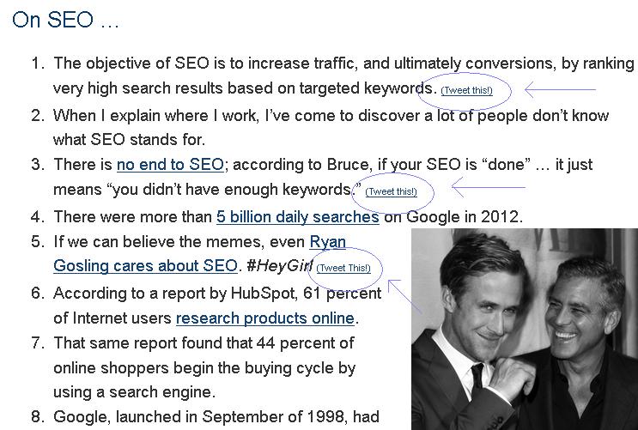The width and height of the screenshot is (638, 430).
Task: Click Tweet this after "enough keywords"
Action: [391, 191]
